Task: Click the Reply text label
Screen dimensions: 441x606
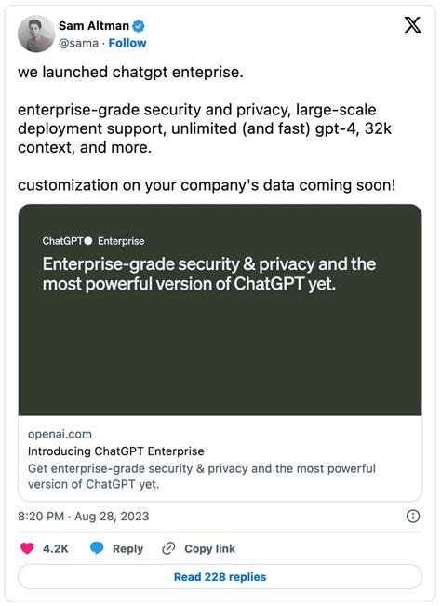Action: coord(127,549)
